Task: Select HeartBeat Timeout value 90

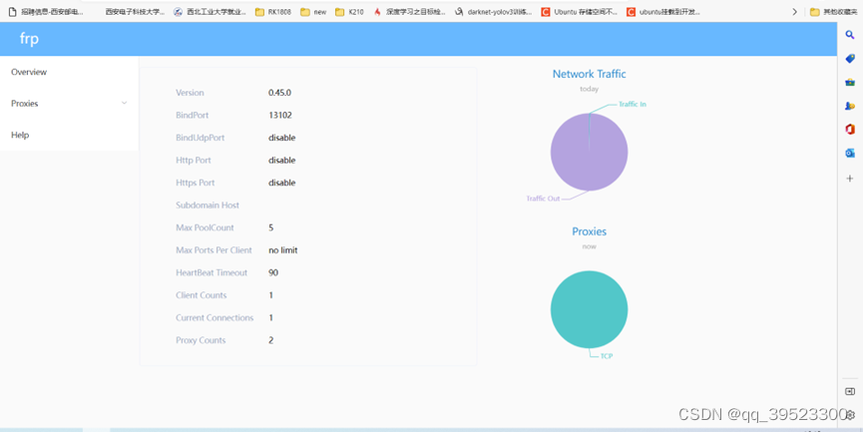Action: 273,273
